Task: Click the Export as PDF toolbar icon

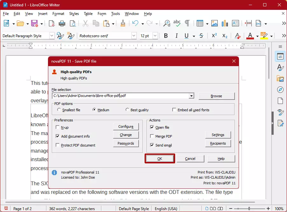Action: click(51, 24)
